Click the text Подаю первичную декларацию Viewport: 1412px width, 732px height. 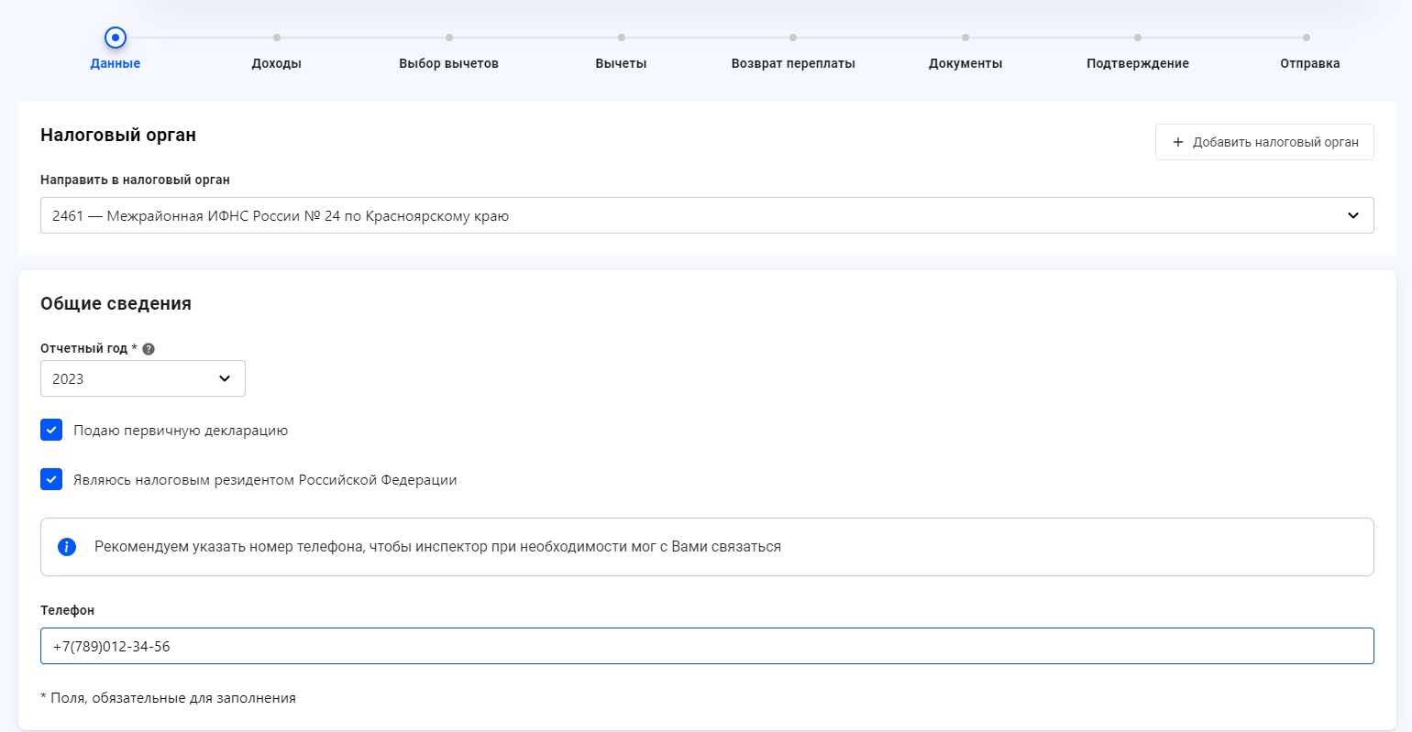tap(181, 431)
